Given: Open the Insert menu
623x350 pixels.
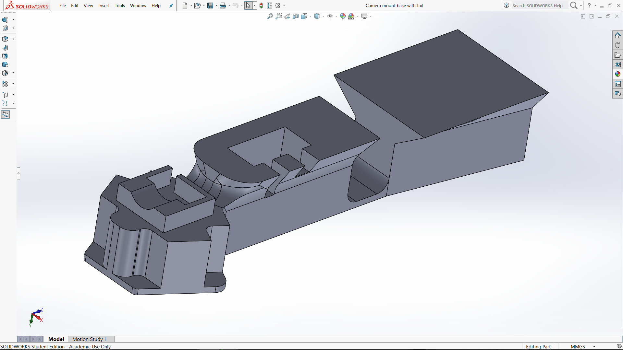Looking at the screenshot, I should pyautogui.click(x=104, y=6).
